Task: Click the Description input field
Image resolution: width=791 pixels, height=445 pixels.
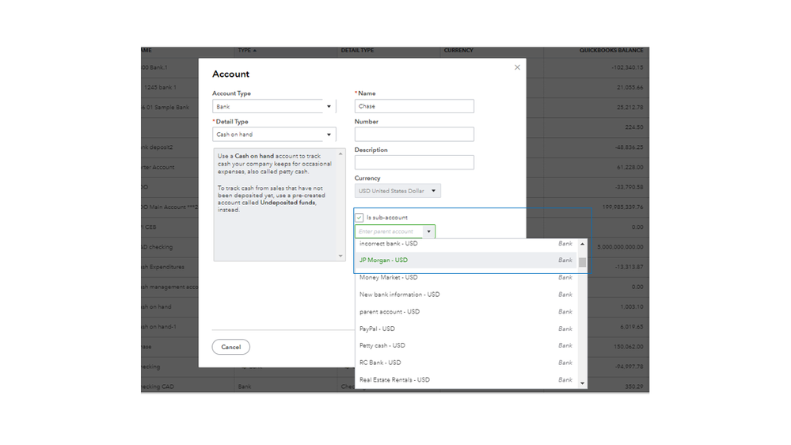Action: 414,162
